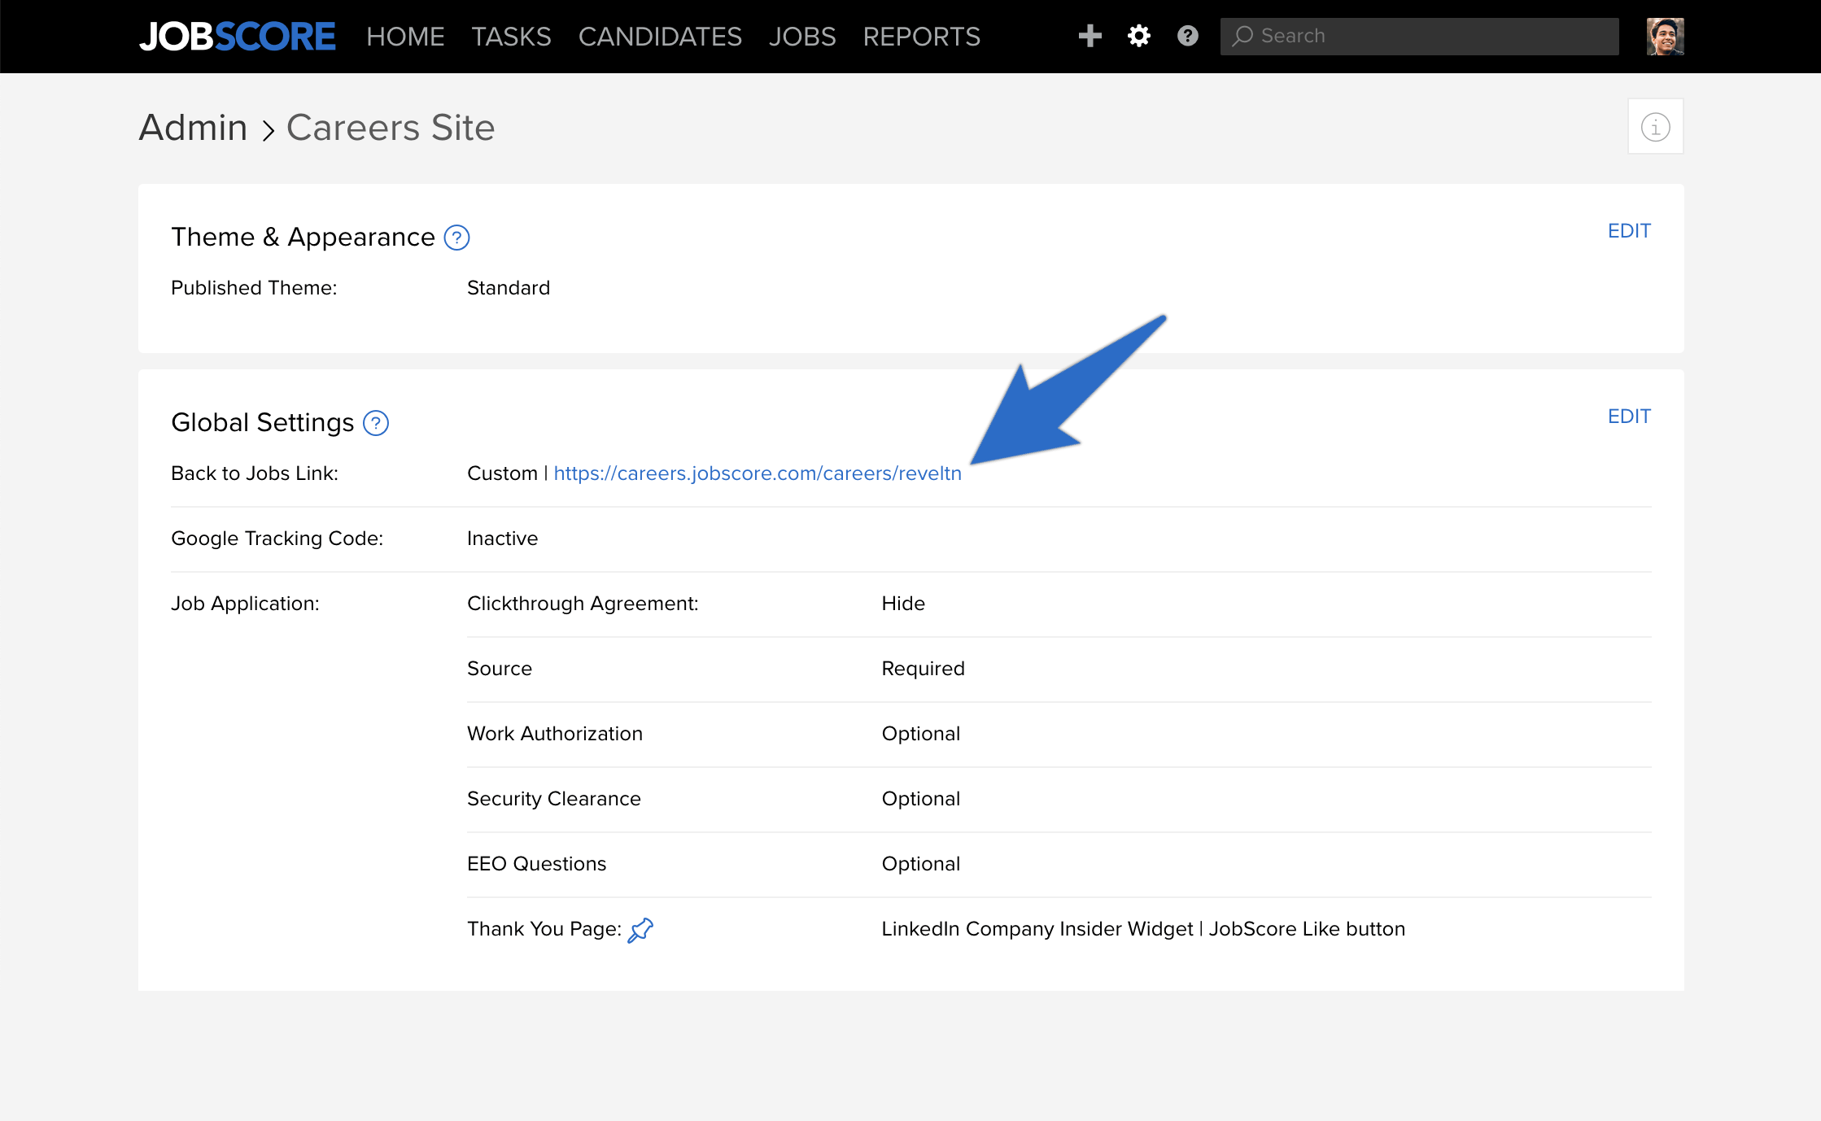
Task: Click the help question mark in navbar
Action: coord(1187,36)
